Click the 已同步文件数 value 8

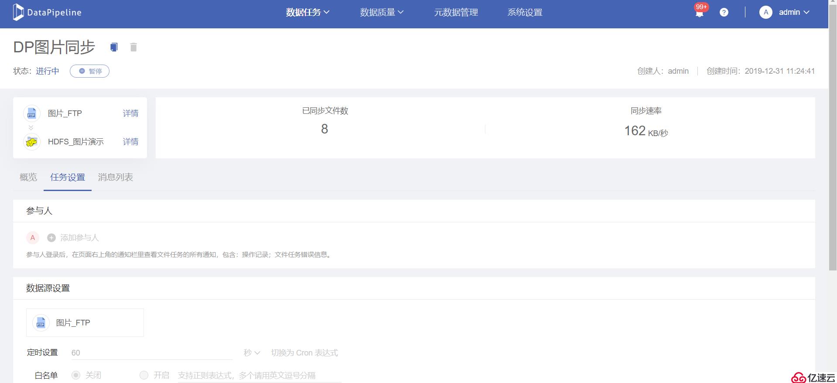(325, 129)
